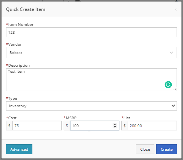Click the Vendor label
183x160 pixels.
[14, 45]
